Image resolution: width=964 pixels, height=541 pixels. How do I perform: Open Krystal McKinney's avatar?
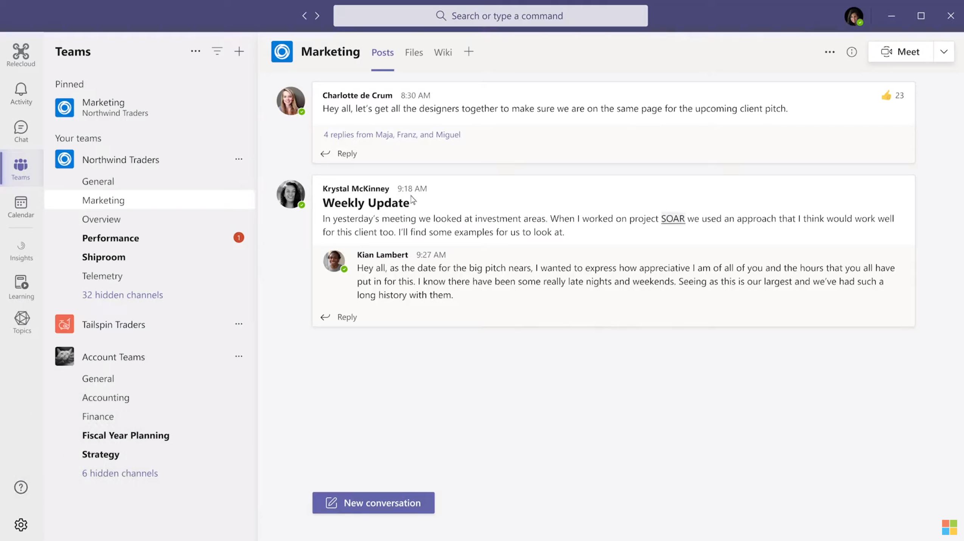point(291,194)
